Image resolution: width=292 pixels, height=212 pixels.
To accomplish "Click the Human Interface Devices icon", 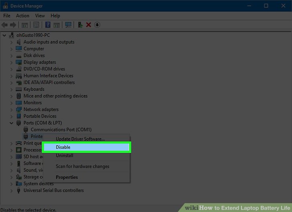I will [18, 76].
